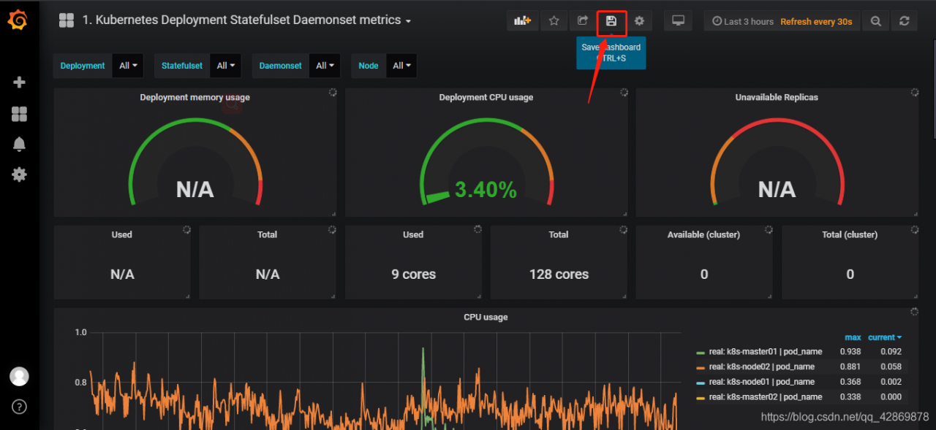Click the 128 cores total value
The height and width of the screenshot is (430, 936).
559,274
